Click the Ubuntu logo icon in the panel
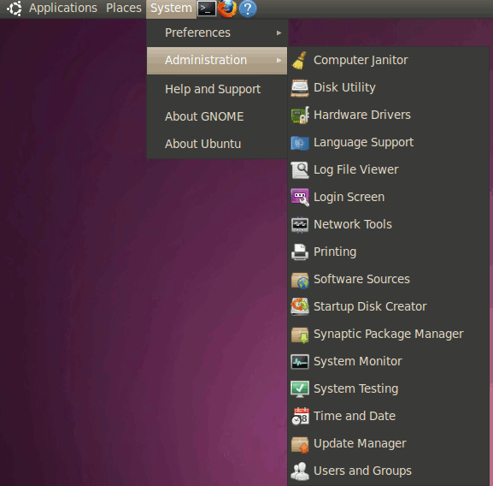The width and height of the screenshot is (493, 486). click(x=15, y=9)
